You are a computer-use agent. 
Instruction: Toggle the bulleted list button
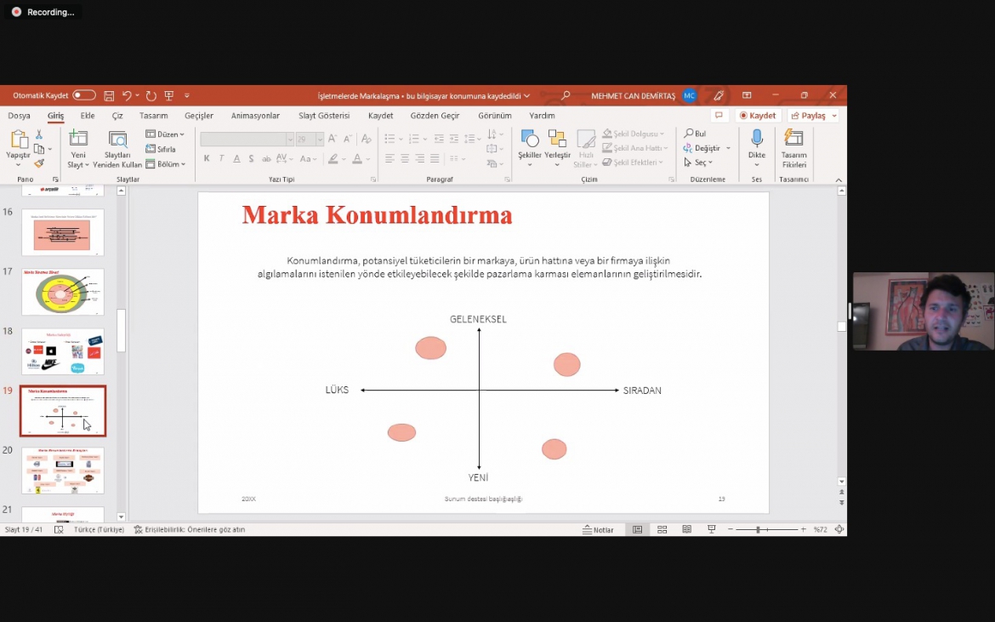[x=389, y=139]
